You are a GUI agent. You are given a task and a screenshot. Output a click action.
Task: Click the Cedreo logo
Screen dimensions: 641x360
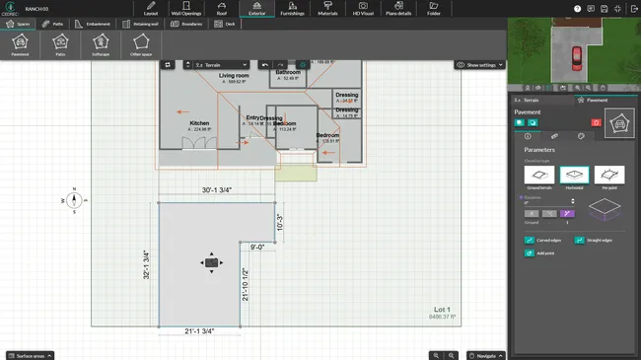click(x=10, y=8)
